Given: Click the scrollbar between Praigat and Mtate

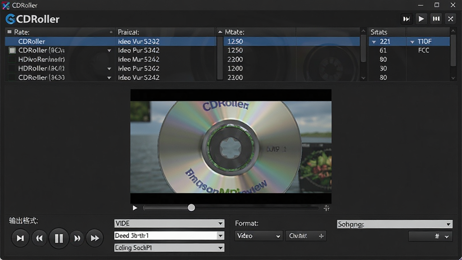Looking at the screenshot, I should pos(220,58).
